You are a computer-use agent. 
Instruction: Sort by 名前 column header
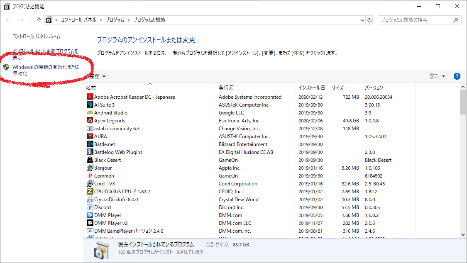150,88
